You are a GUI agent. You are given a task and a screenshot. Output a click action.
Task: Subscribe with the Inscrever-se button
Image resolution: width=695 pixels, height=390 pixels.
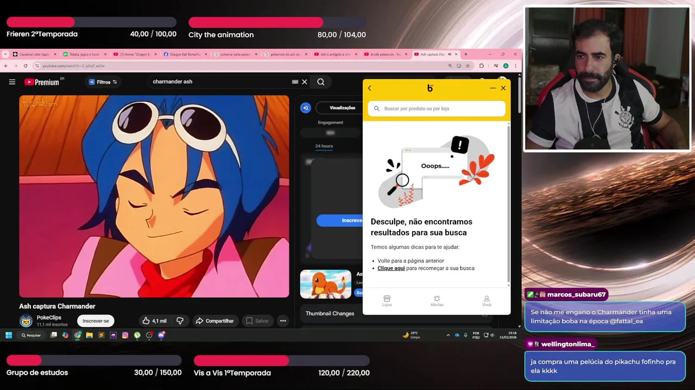point(96,321)
